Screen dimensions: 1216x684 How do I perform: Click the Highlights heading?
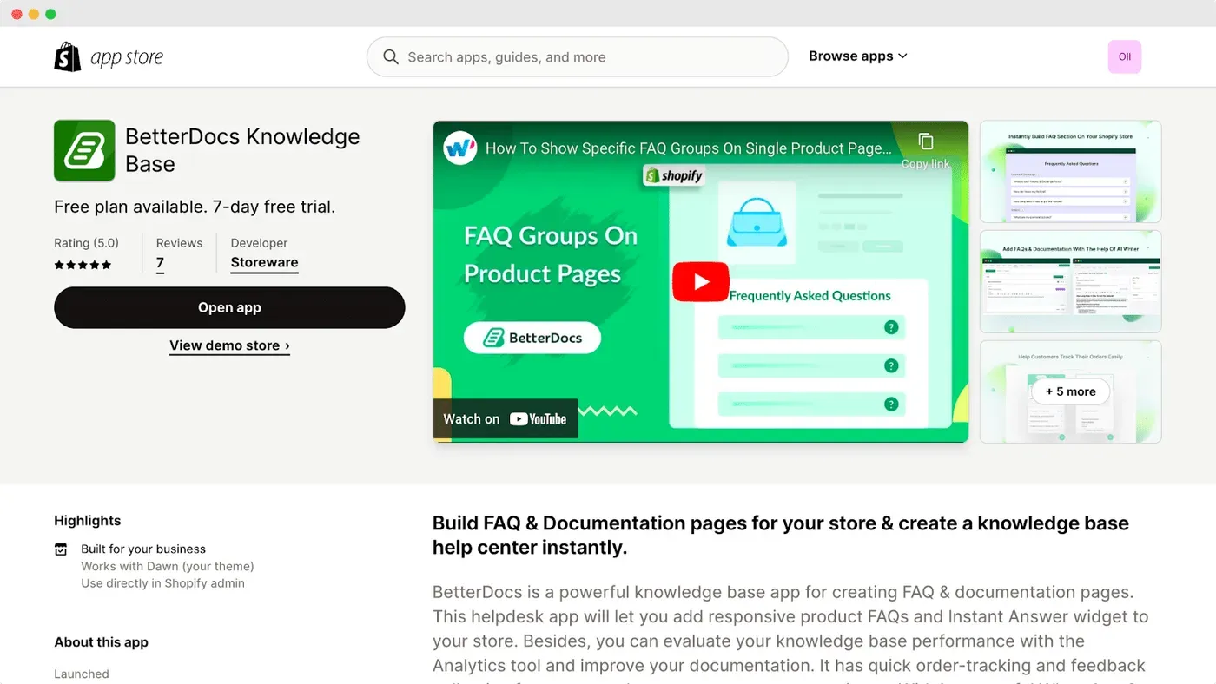pos(88,521)
